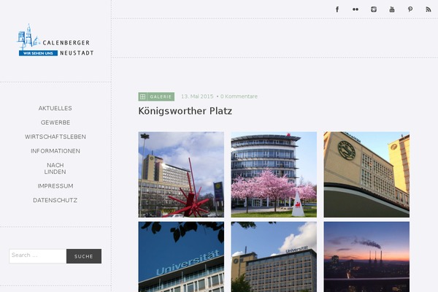Click the green Galerie badge
438x292 pixels.
coord(156,96)
